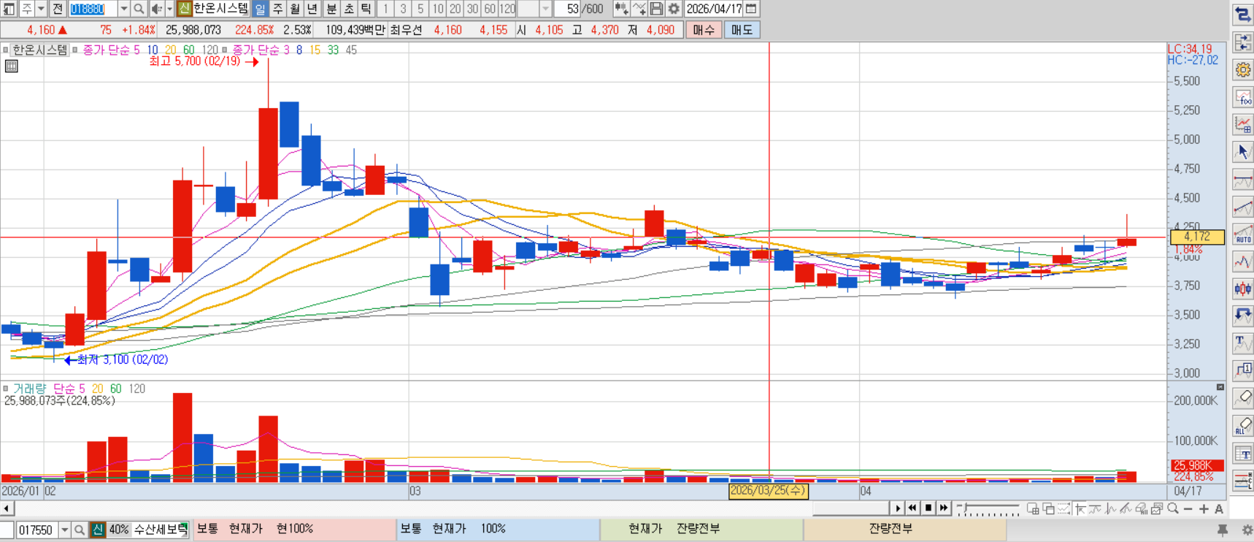1254x542 pixels.
Task: Click the crosshair axis icon in bottom toolbar
Action: [x=1080, y=508]
